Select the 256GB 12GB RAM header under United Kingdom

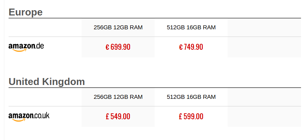tap(118, 97)
